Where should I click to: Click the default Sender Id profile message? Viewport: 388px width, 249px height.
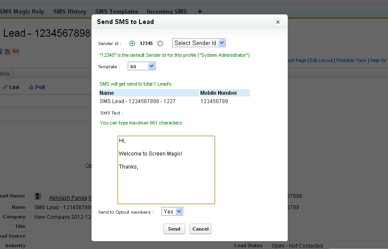click(x=174, y=55)
